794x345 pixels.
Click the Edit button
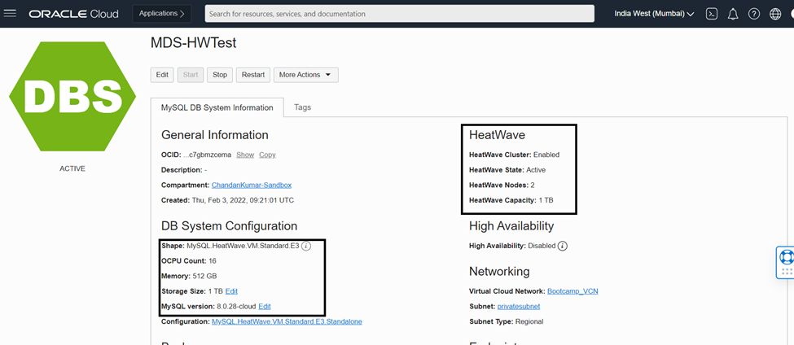coord(162,75)
